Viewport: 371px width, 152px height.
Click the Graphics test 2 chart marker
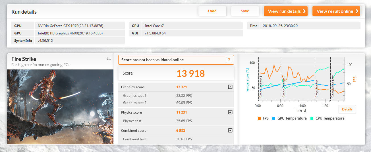click(284, 87)
